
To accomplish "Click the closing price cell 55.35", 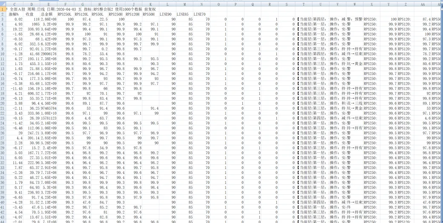I will [31, 98].
